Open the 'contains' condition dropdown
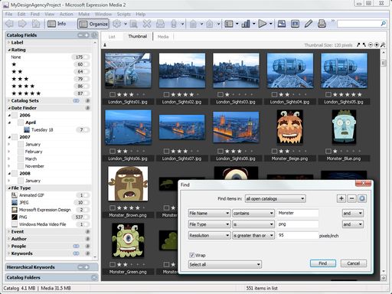 (x=253, y=214)
